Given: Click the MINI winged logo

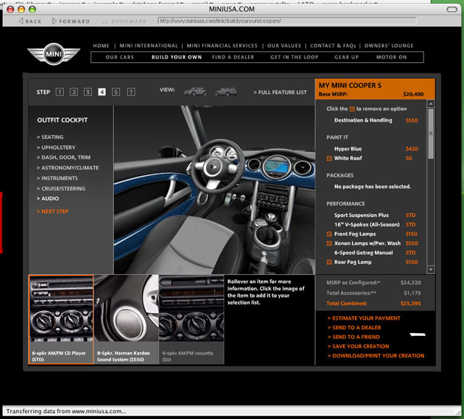Looking at the screenshot, I should [54, 54].
